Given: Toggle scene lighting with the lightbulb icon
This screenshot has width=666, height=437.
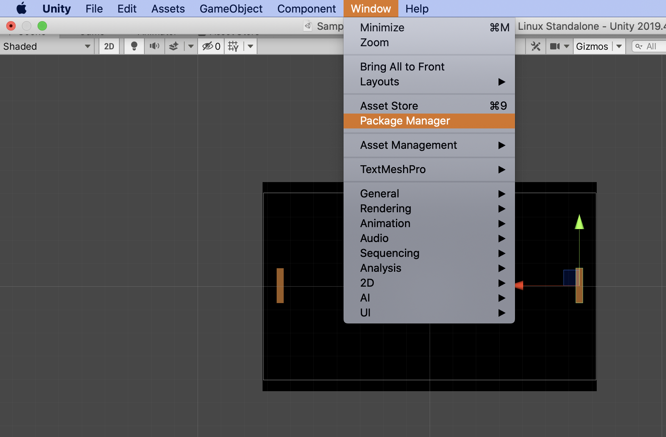Looking at the screenshot, I should tap(134, 46).
